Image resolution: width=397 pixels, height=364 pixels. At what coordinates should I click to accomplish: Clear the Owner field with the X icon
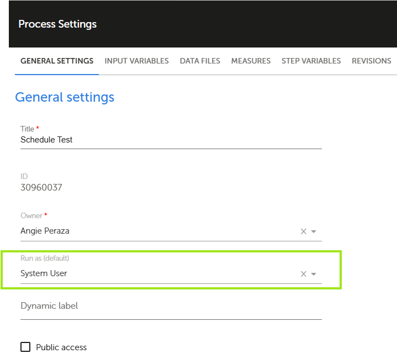click(x=304, y=231)
